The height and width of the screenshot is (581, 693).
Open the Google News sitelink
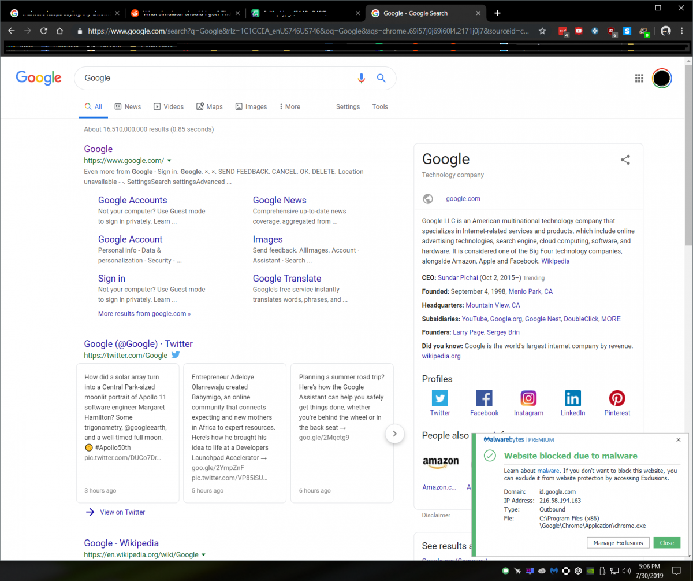pyautogui.click(x=280, y=200)
